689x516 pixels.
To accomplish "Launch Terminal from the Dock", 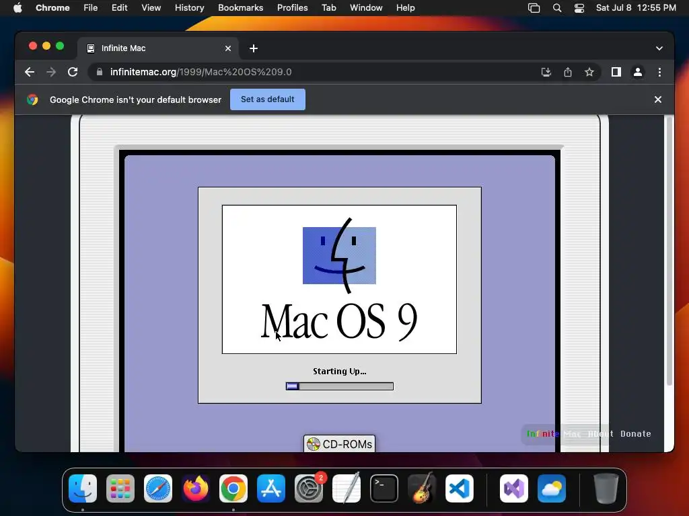I will click(x=384, y=488).
